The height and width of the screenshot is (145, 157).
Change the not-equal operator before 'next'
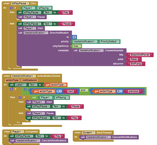coord(59,91)
